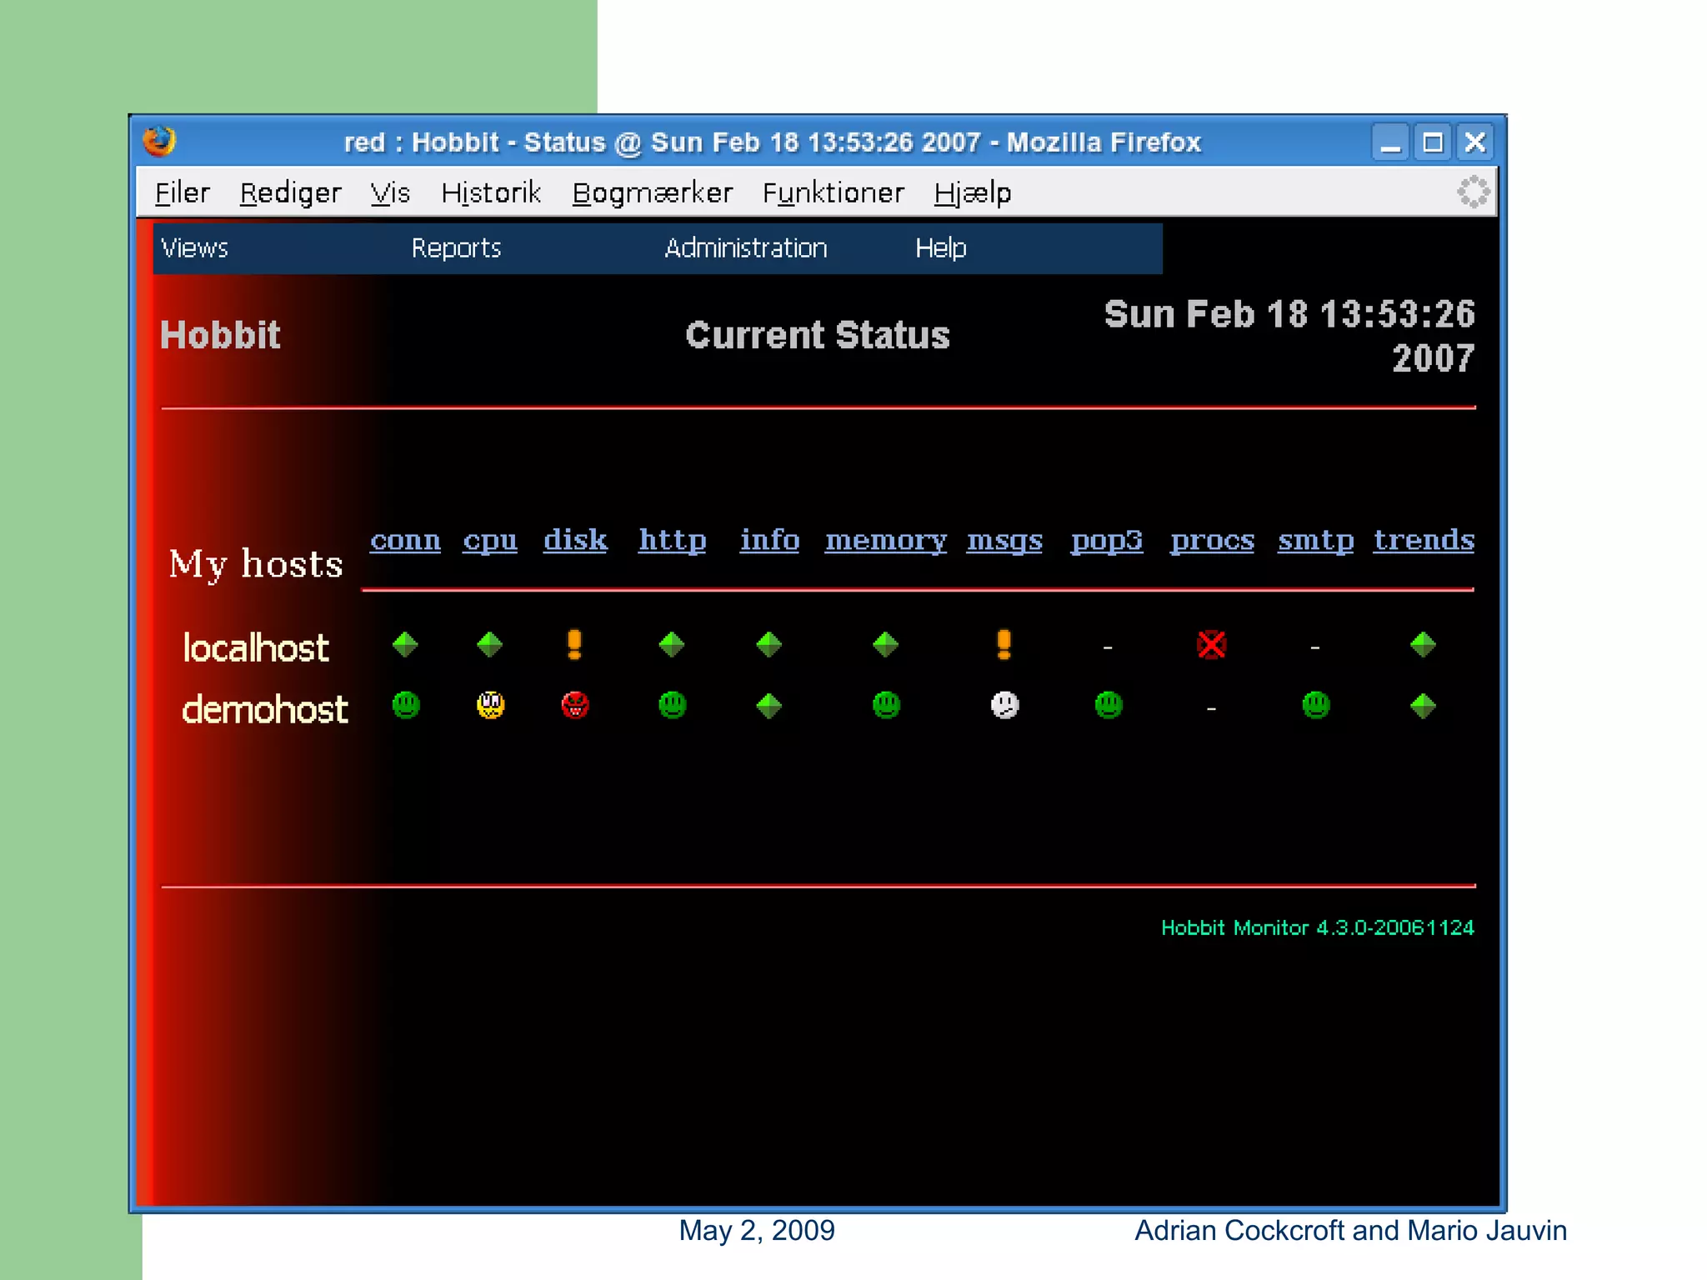The width and height of the screenshot is (1707, 1280).
Task: Click the memory column header link
Action: pos(885,540)
